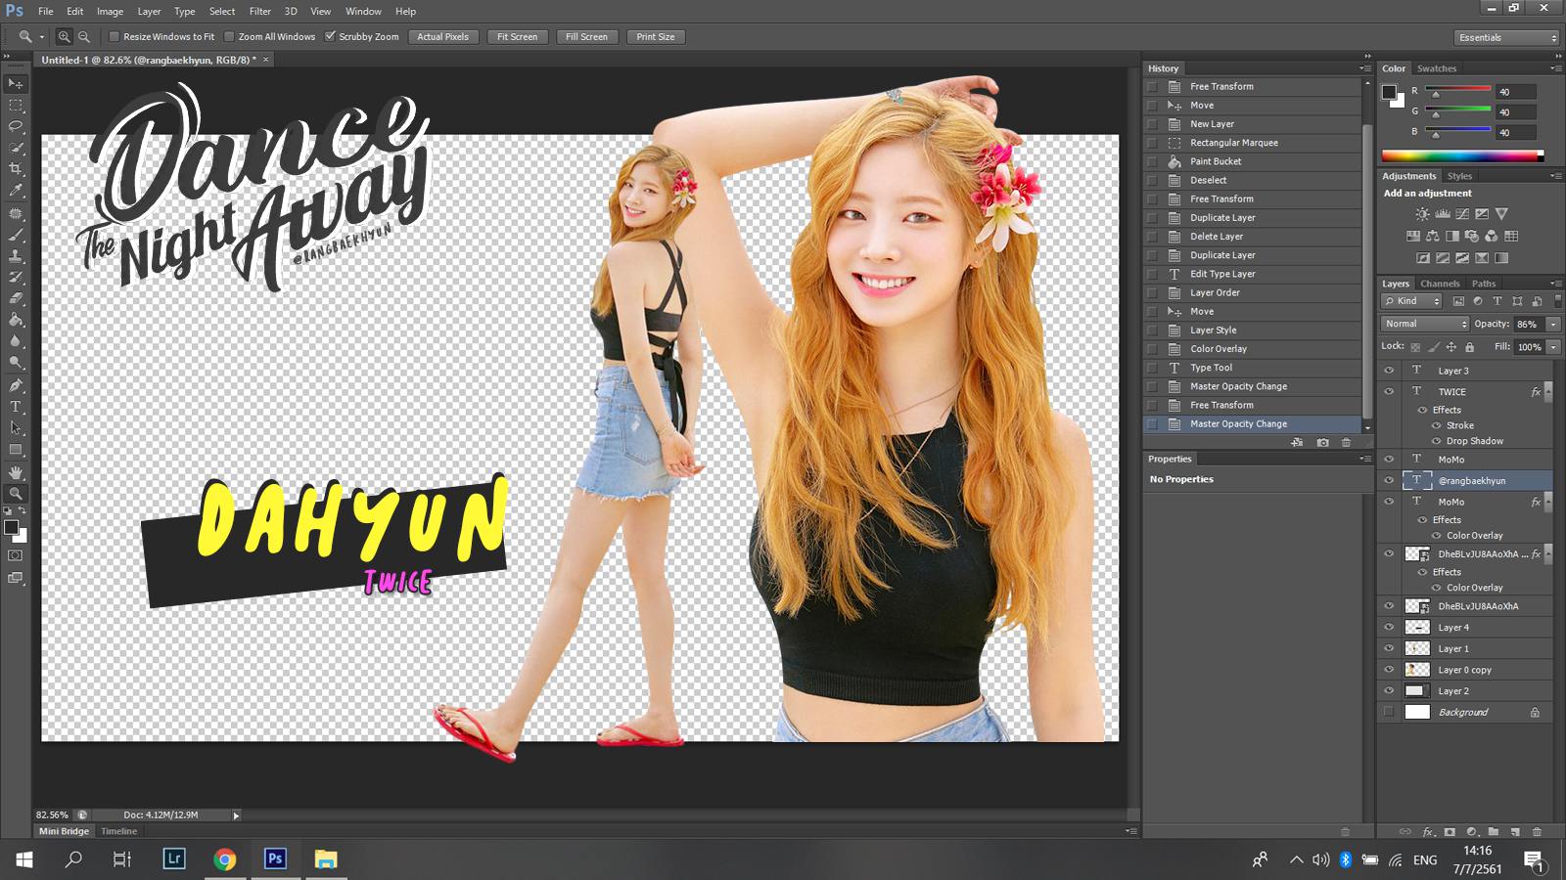Open the Image menu
The width and height of the screenshot is (1566, 880).
coord(110,12)
